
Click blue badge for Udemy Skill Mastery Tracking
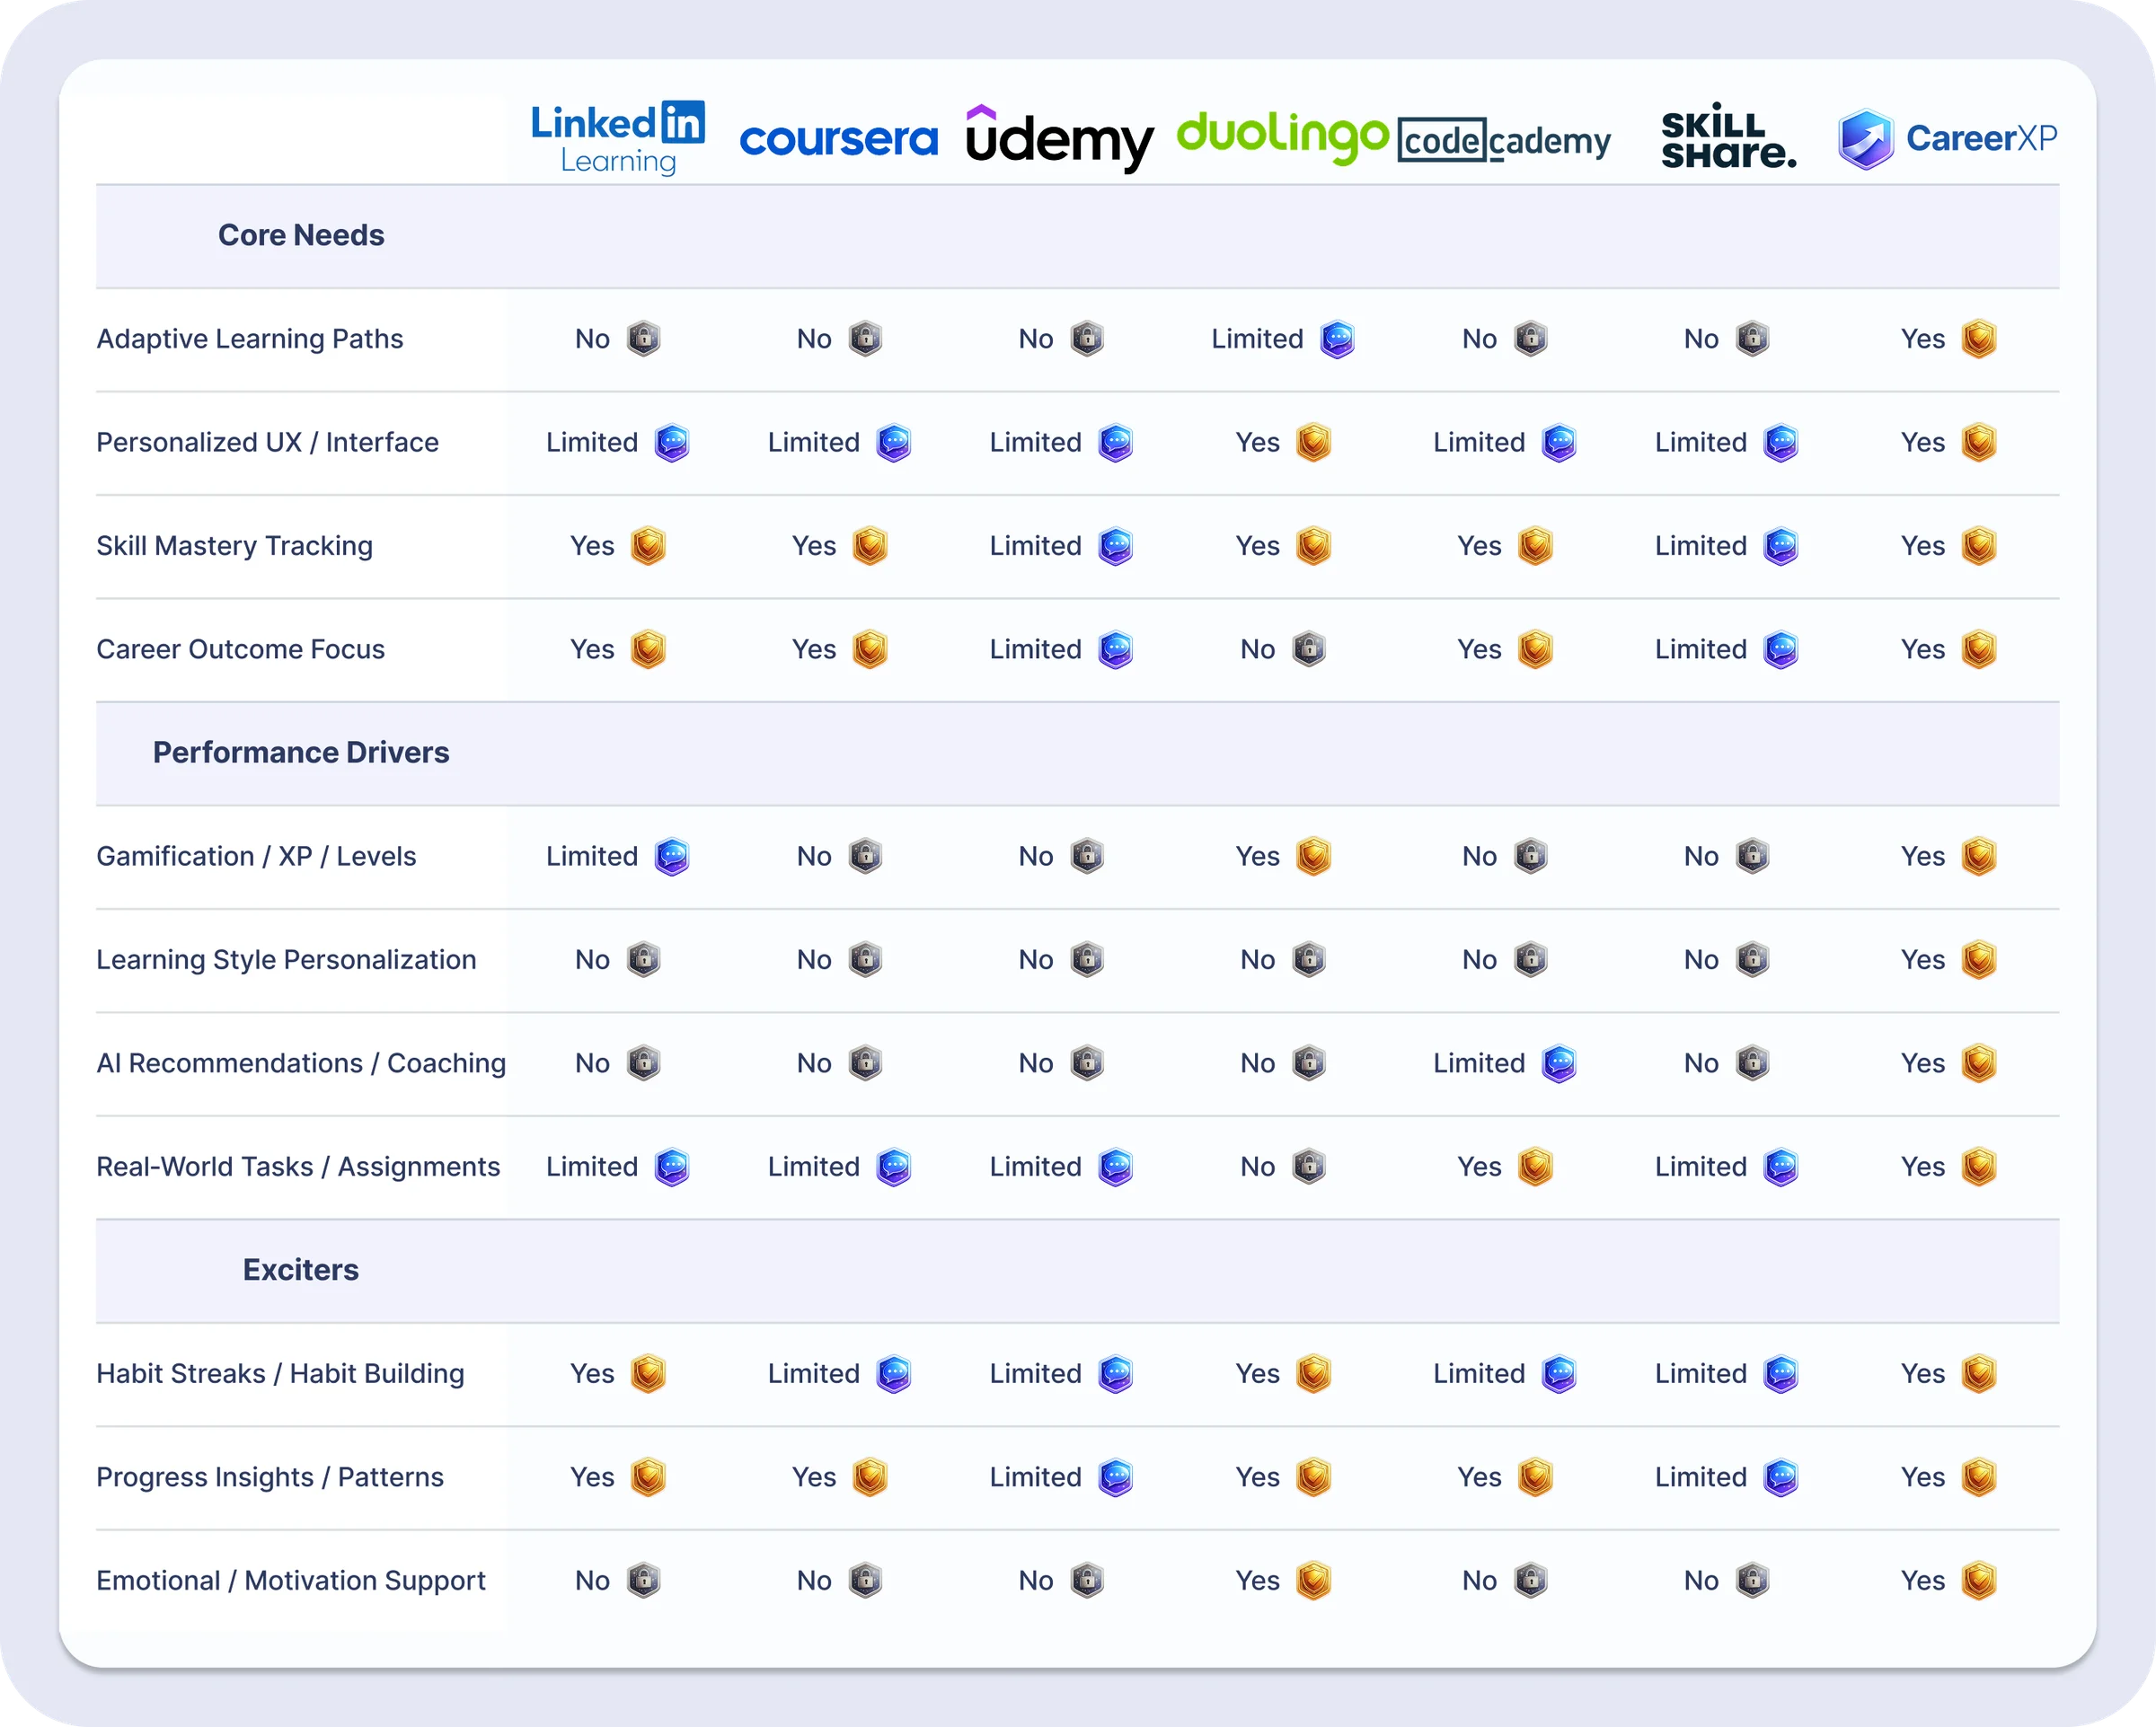tap(1115, 546)
